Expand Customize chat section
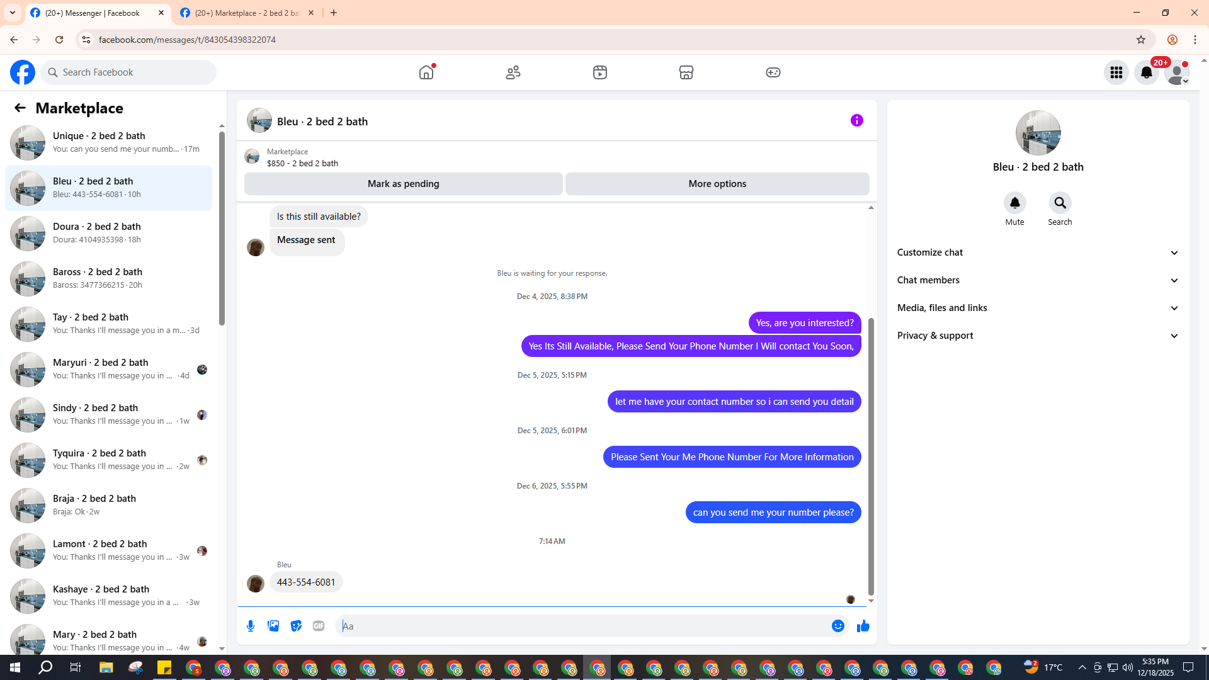The height and width of the screenshot is (680, 1209). coord(1038,252)
